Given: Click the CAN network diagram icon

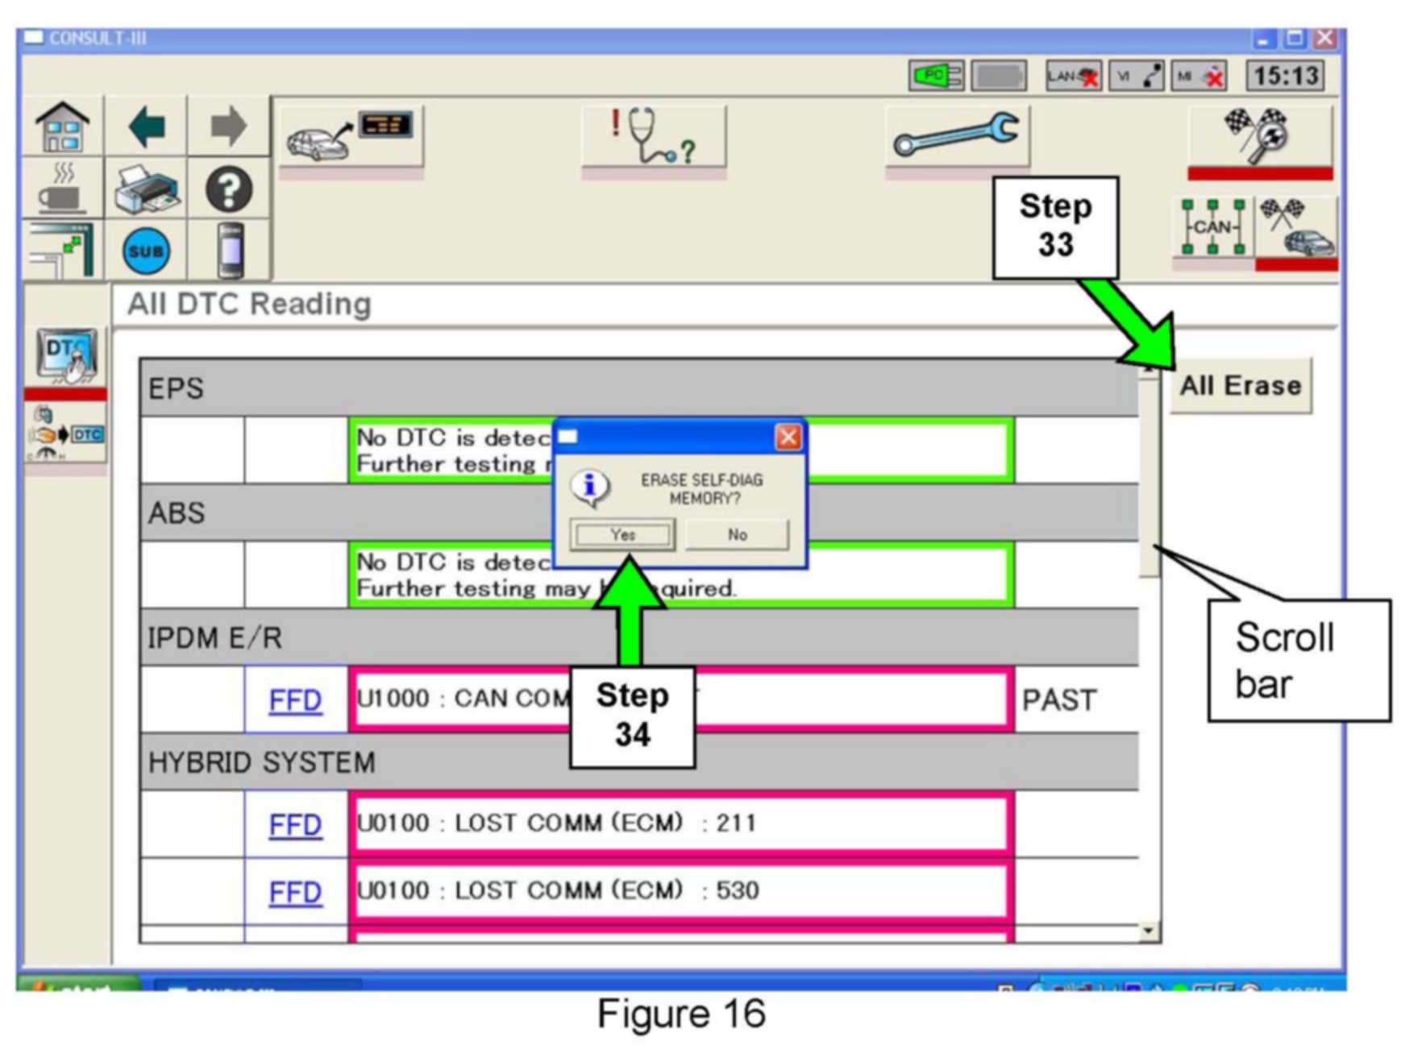Looking at the screenshot, I should point(1212,228).
